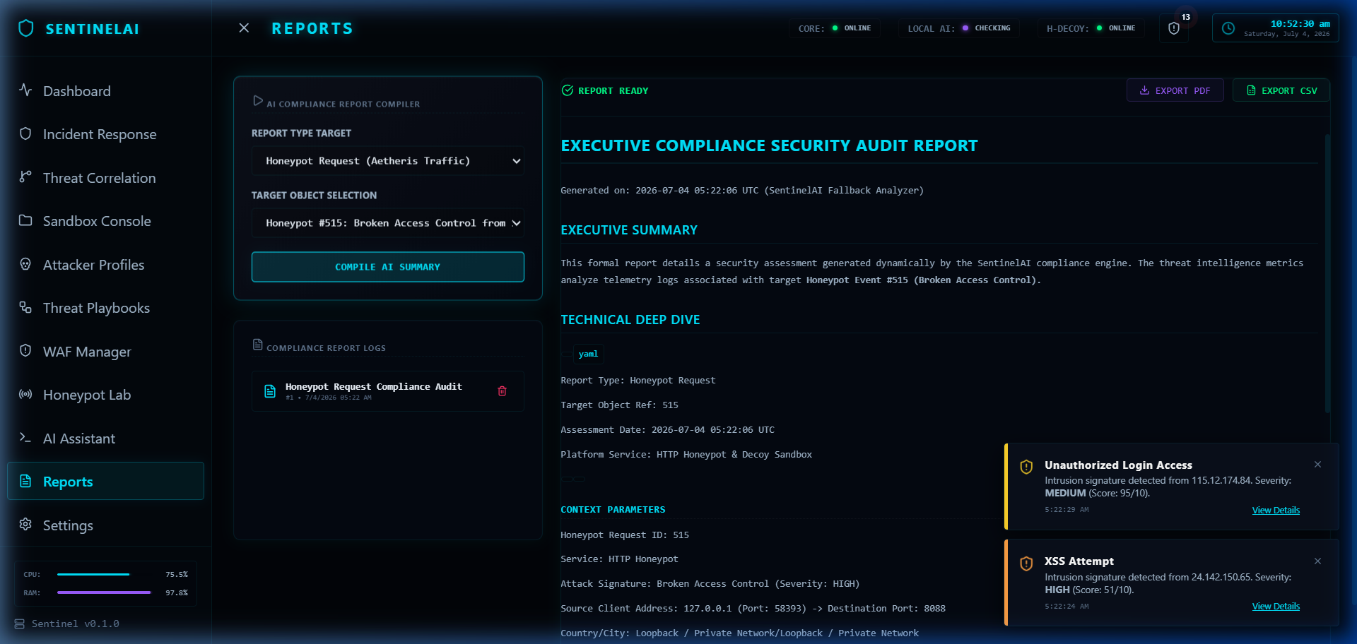Open the Target Object Selection dropdown
The image size is (1357, 644).
coord(388,223)
